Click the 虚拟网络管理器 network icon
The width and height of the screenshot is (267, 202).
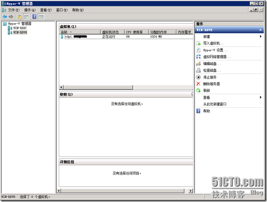pos(199,57)
